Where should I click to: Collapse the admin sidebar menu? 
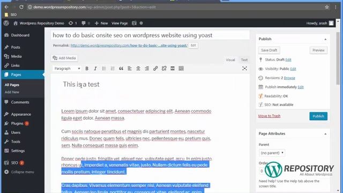point(23,172)
